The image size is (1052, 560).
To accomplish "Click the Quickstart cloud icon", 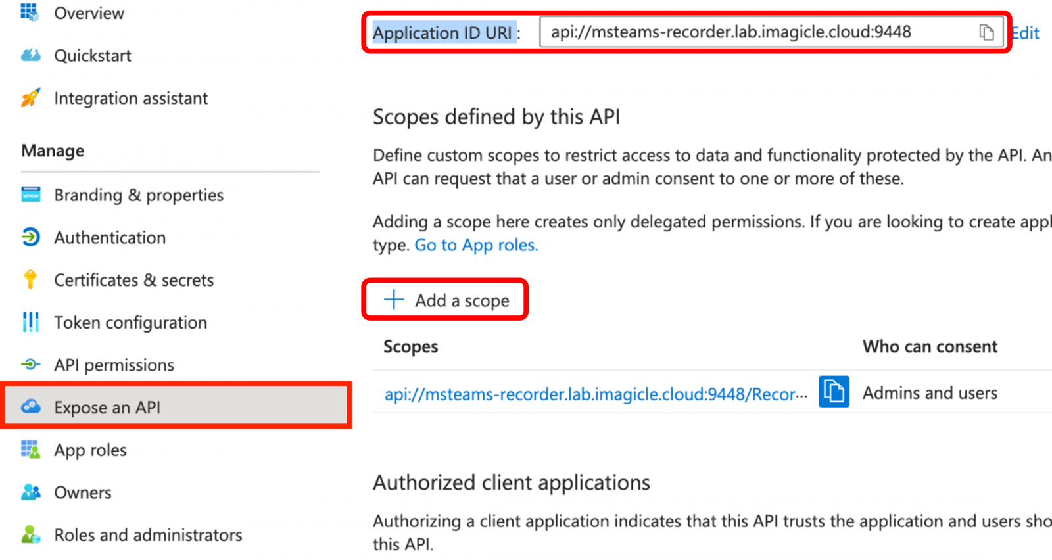I will [x=30, y=55].
